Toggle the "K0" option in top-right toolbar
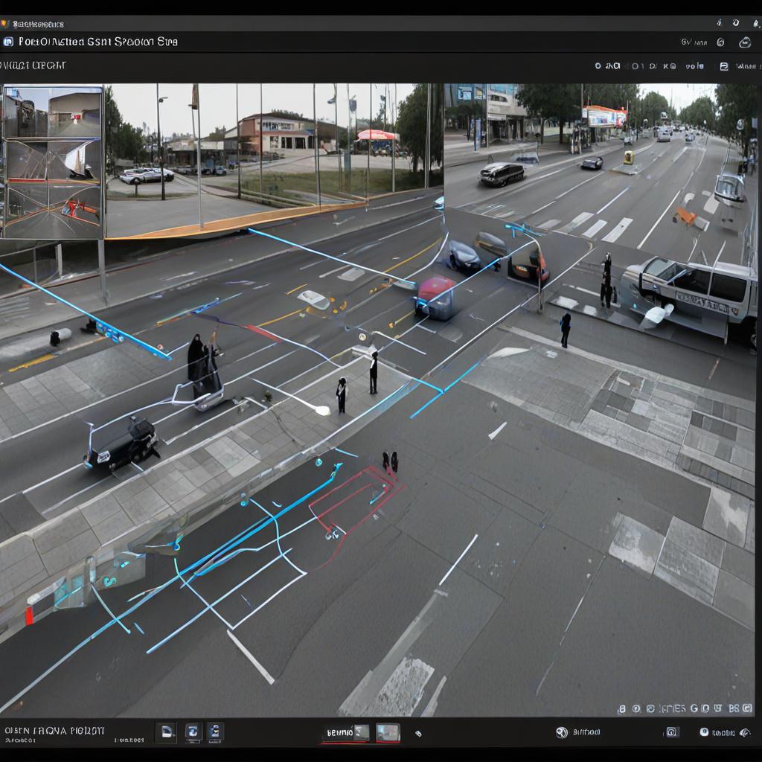Image resolution: width=762 pixels, height=762 pixels. 668,66
